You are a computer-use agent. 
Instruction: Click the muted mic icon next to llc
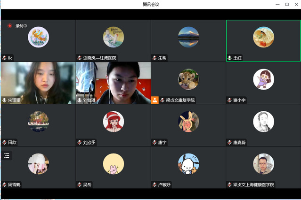tap(4, 58)
